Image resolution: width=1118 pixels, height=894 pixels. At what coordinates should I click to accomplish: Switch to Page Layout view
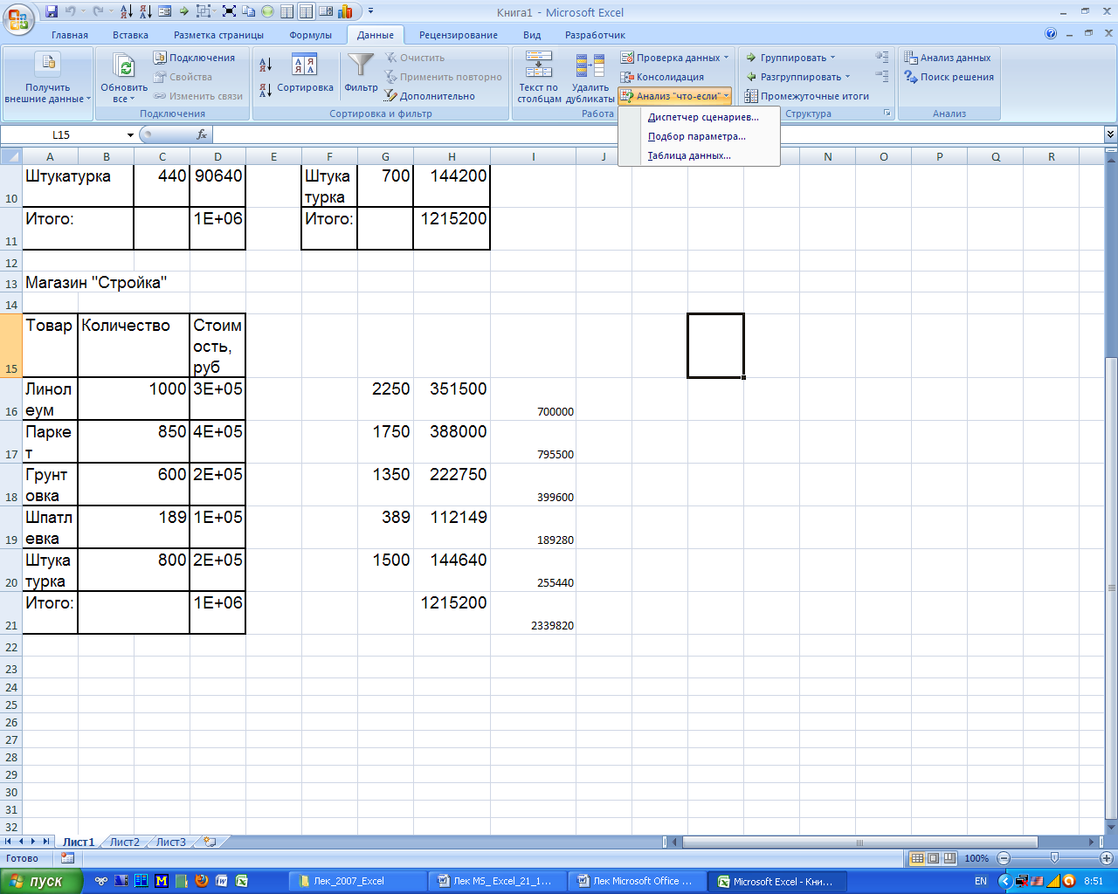[933, 858]
